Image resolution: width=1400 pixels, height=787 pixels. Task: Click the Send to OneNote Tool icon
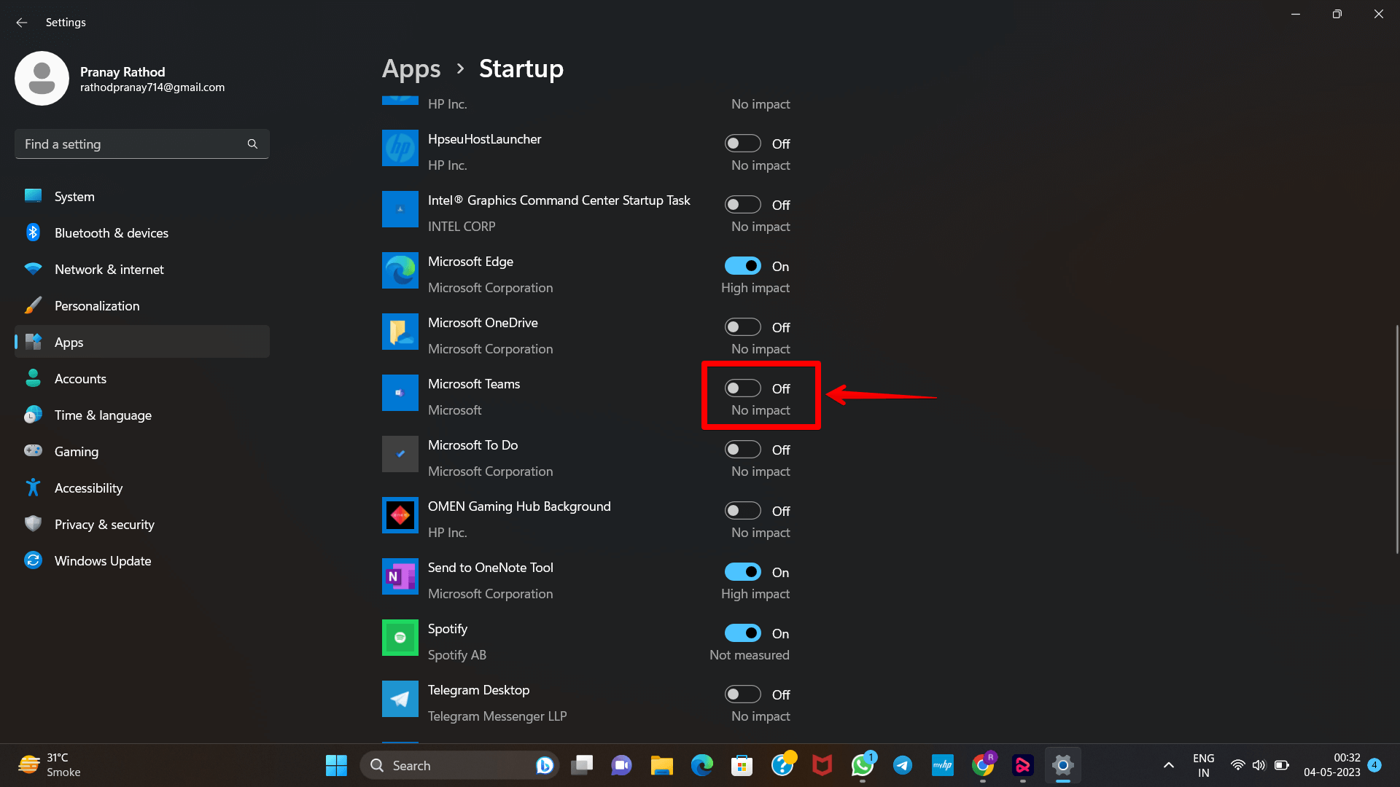pos(400,576)
